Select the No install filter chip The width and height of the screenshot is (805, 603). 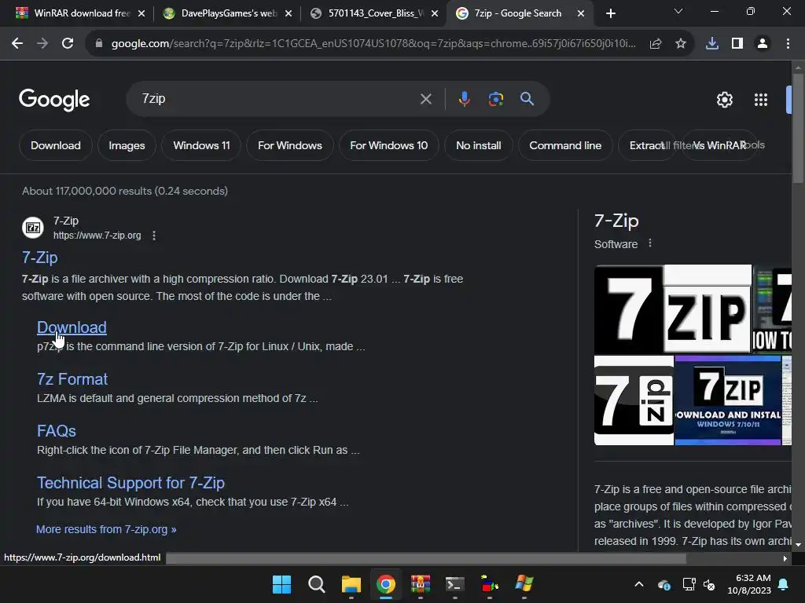tap(479, 145)
